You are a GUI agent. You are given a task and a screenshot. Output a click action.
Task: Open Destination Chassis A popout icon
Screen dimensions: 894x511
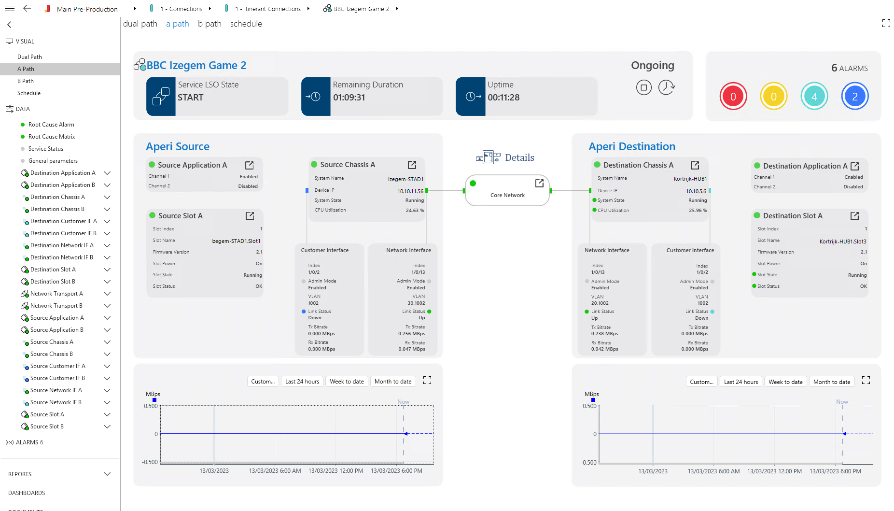click(x=695, y=165)
